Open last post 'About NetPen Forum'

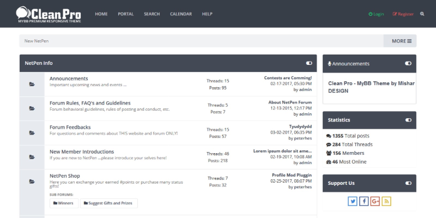point(290,102)
